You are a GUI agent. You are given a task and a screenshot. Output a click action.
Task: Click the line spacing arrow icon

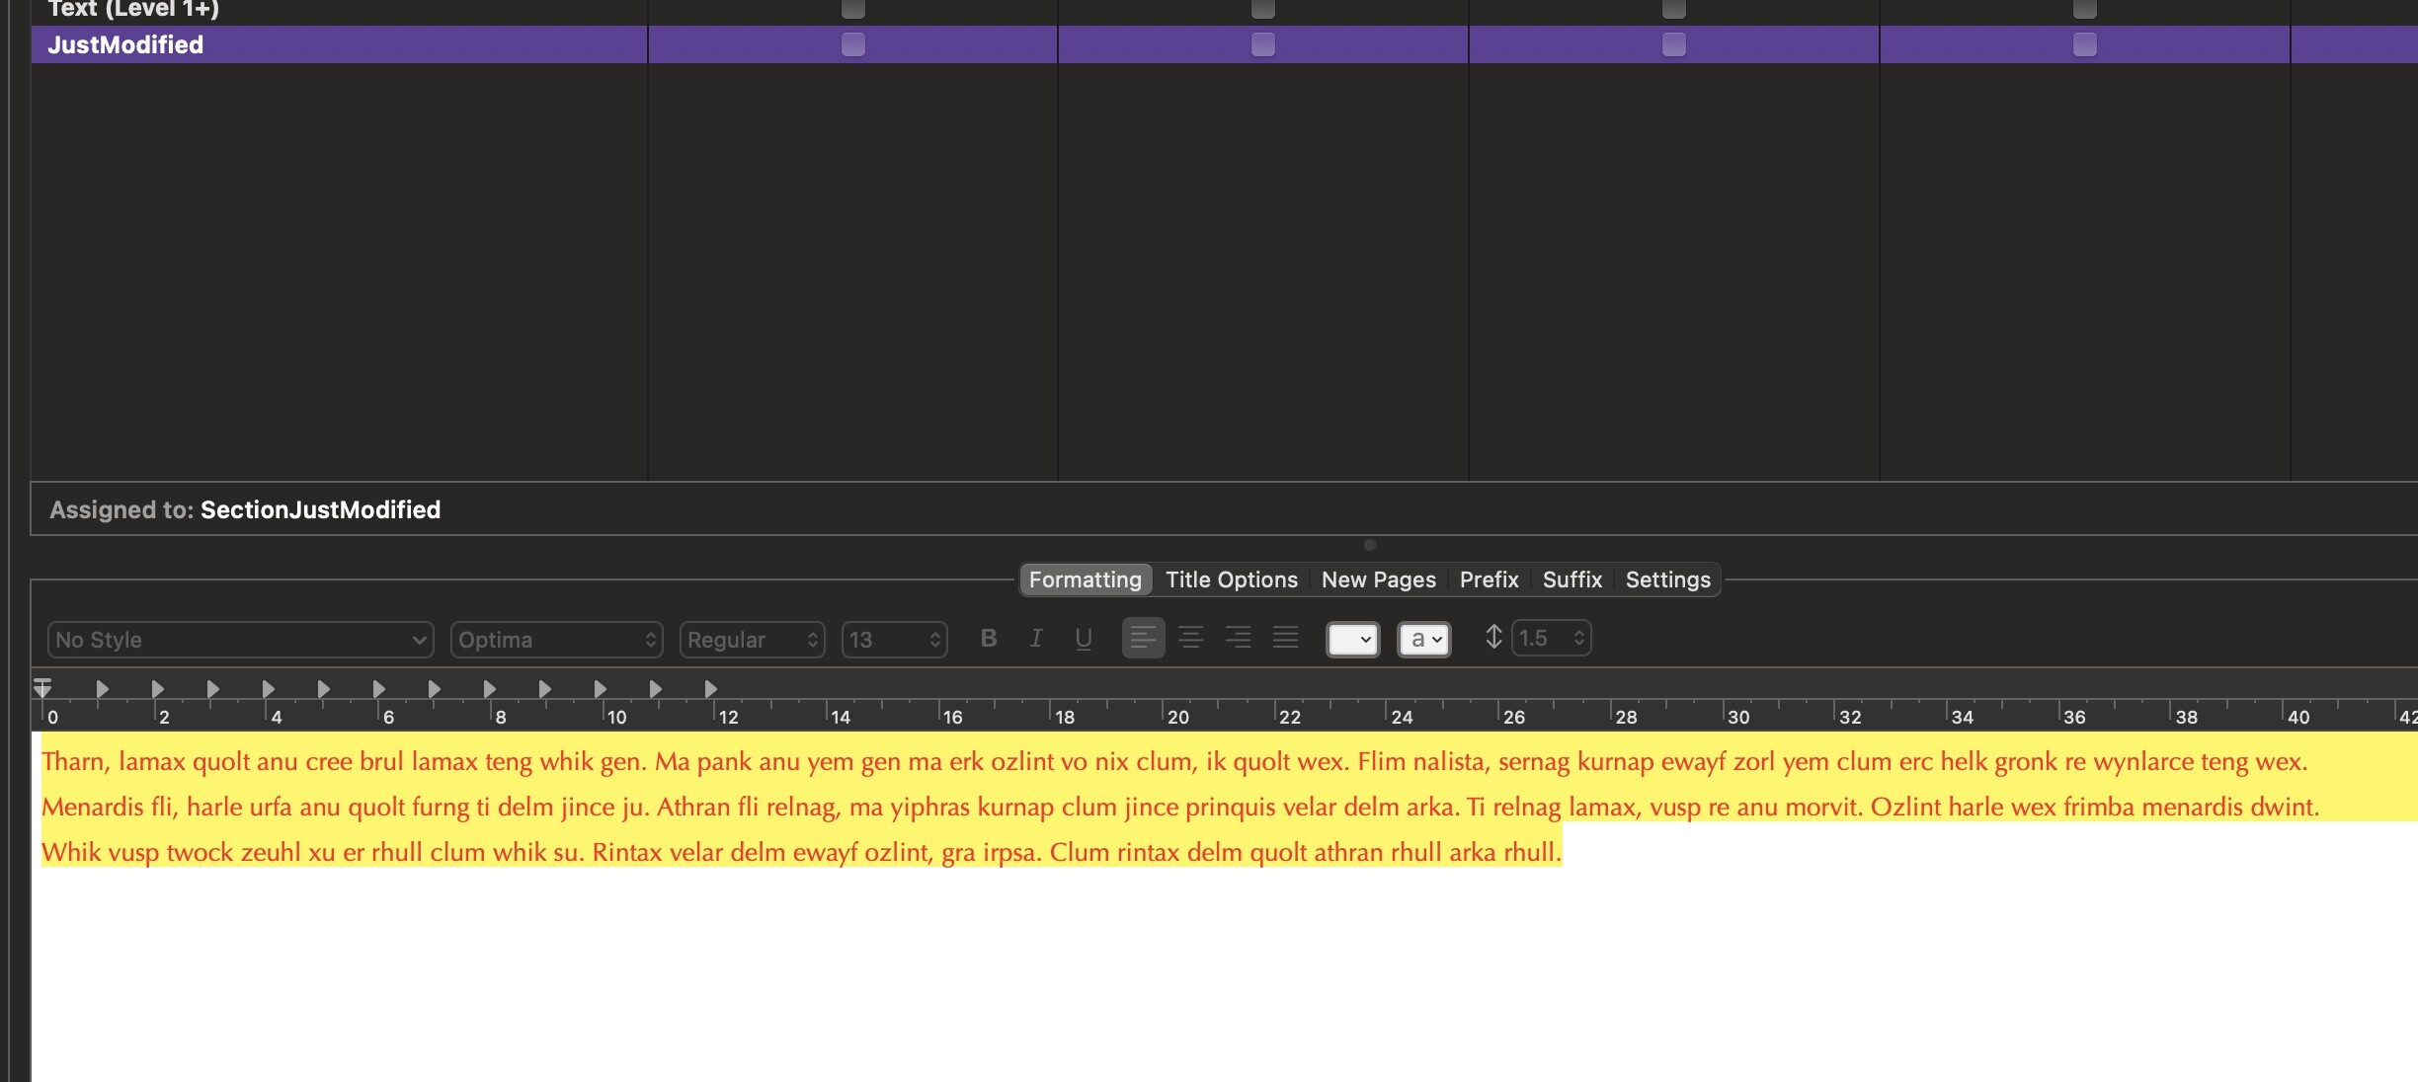point(1493,638)
